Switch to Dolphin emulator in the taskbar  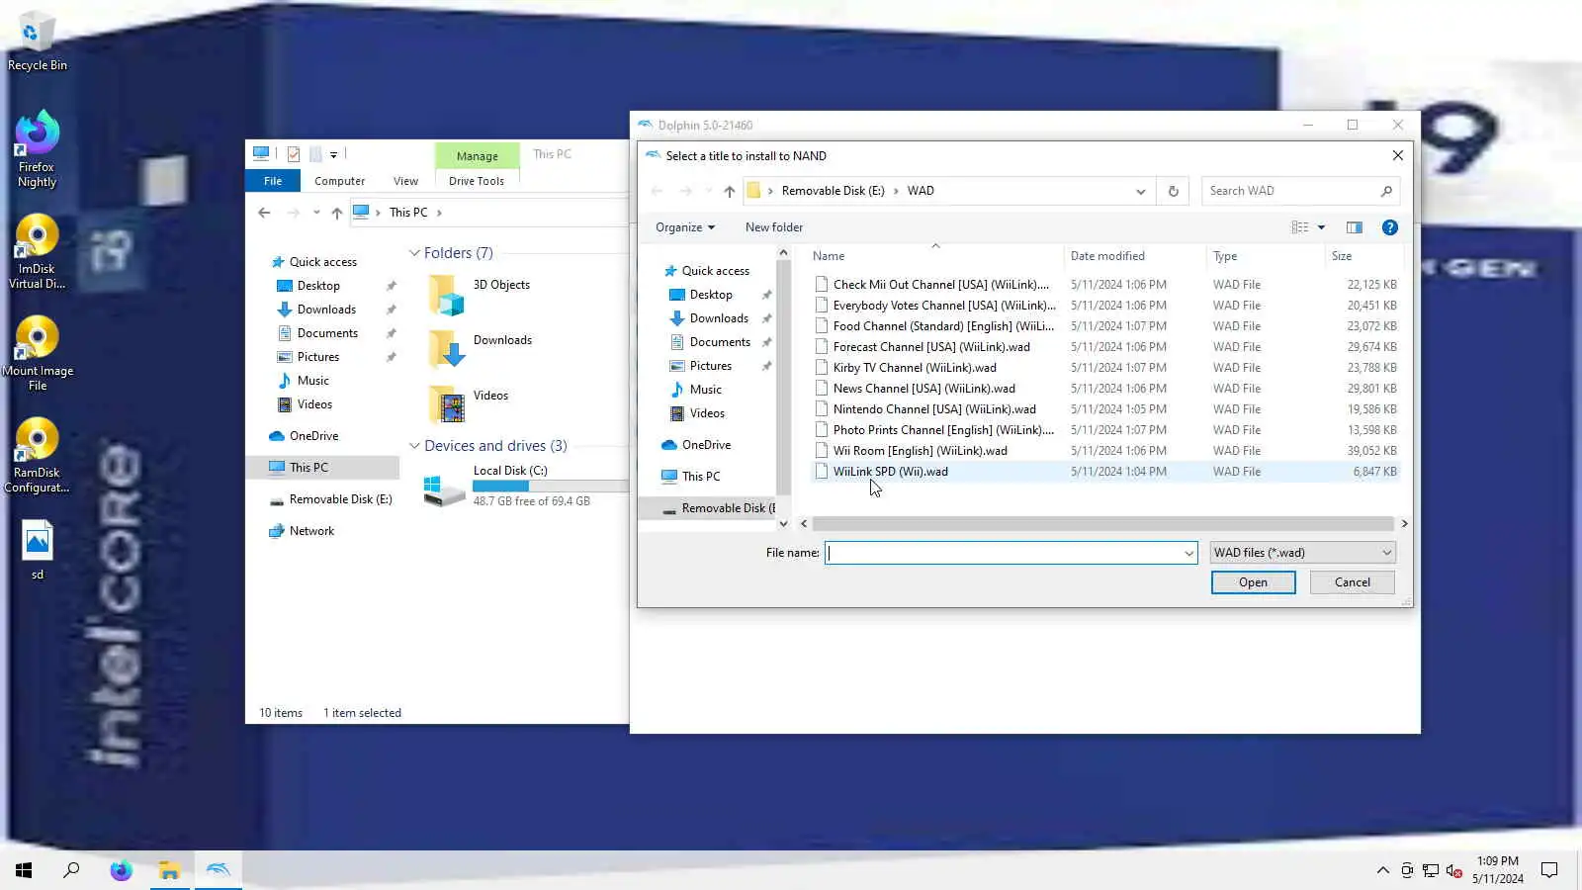click(218, 870)
